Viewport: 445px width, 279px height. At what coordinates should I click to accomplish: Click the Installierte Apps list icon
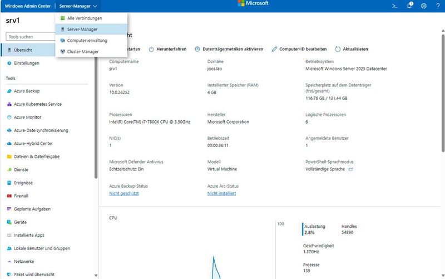[9, 235]
